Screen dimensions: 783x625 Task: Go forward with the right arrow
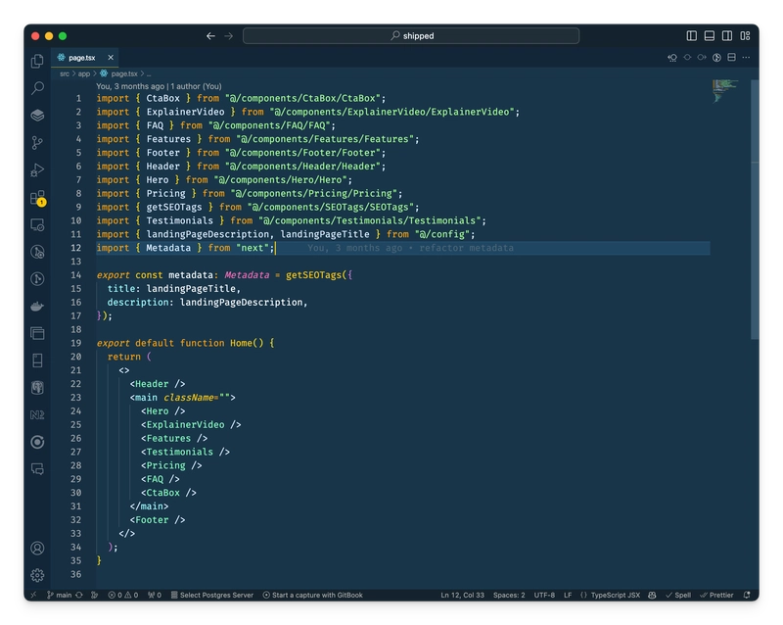click(x=229, y=36)
